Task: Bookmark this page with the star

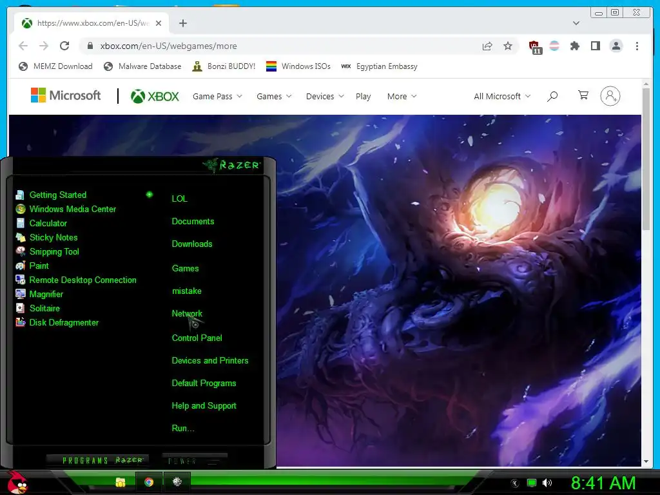Action: (508, 46)
